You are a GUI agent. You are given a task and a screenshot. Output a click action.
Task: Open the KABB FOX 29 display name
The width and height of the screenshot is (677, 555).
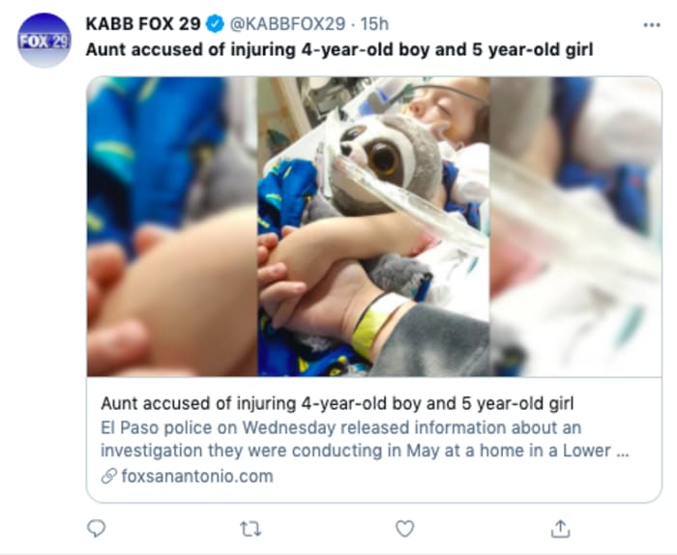pos(143,24)
